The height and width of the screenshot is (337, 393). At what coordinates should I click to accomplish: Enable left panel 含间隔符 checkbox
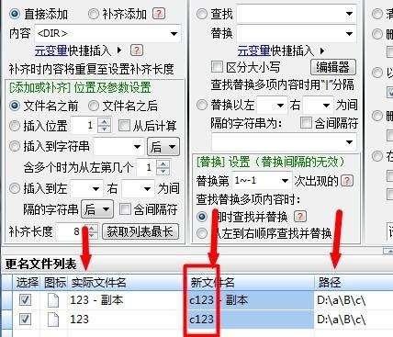[x=125, y=209]
